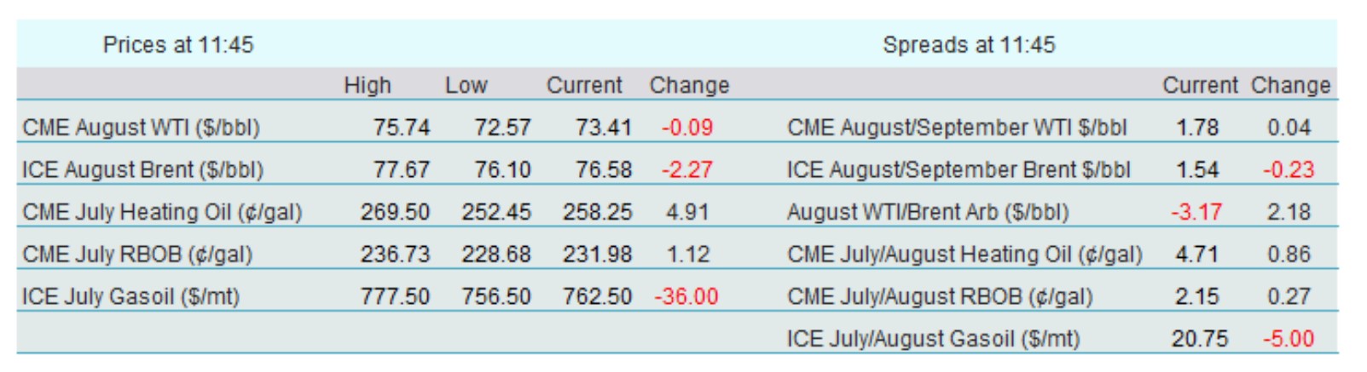Select CME August/September WTI spread label
The height and width of the screenshot is (372, 1367).
point(957,128)
